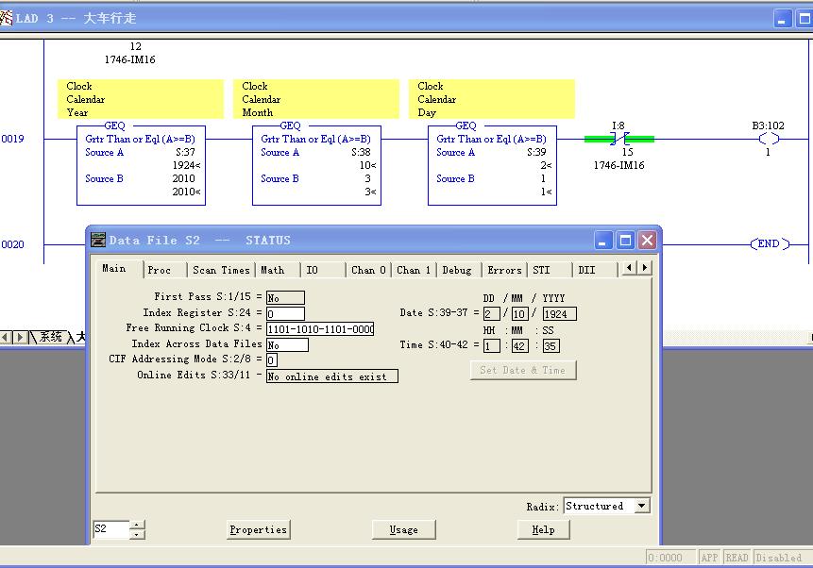Click the Index Register S:24 field
Image resolution: width=813 pixels, height=568 pixels.
[285, 313]
